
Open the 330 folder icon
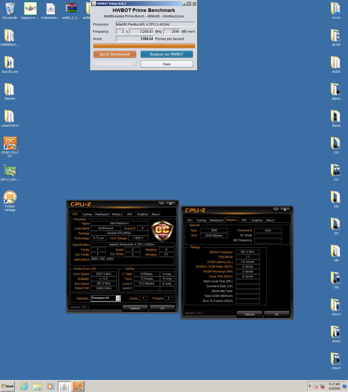pyautogui.click(x=336, y=199)
